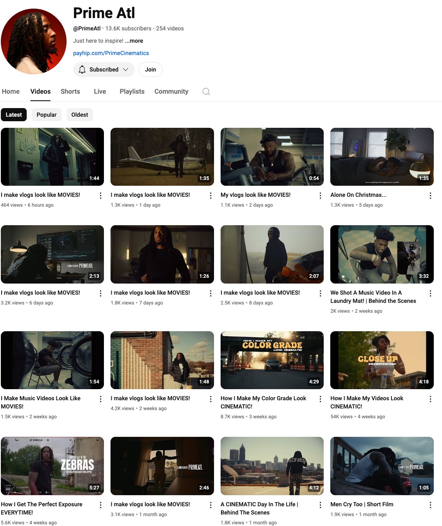Open the Prime Atl channel profile picture
Viewport: 442px width, 526px height.
point(34,42)
